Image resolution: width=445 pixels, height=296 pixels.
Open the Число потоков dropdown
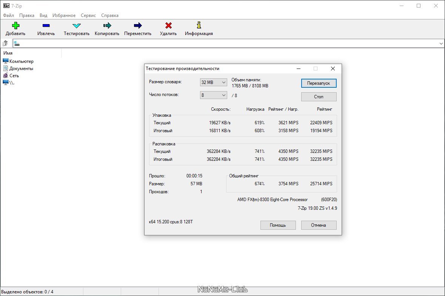point(213,95)
